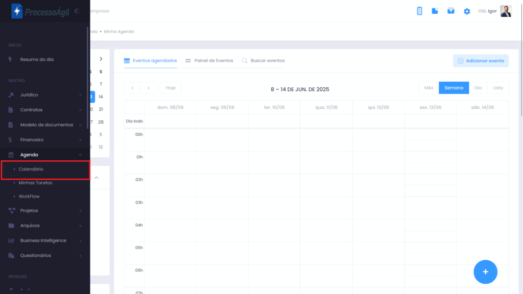Viewport: 523px width, 294px height.
Task: Open the Minhas Tarefas submenu item
Action: (35, 183)
